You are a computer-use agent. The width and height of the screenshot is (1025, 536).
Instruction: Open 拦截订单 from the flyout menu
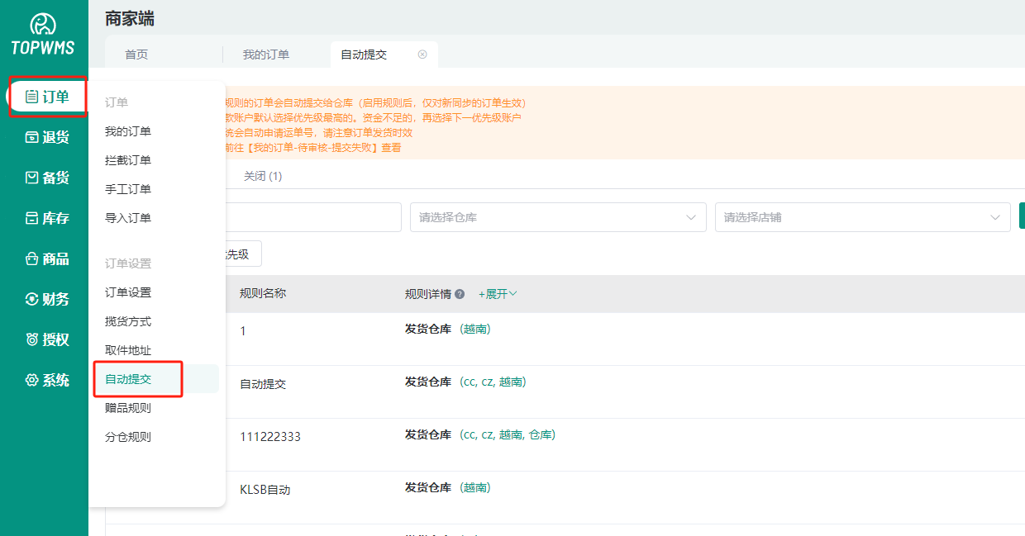coord(128,160)
